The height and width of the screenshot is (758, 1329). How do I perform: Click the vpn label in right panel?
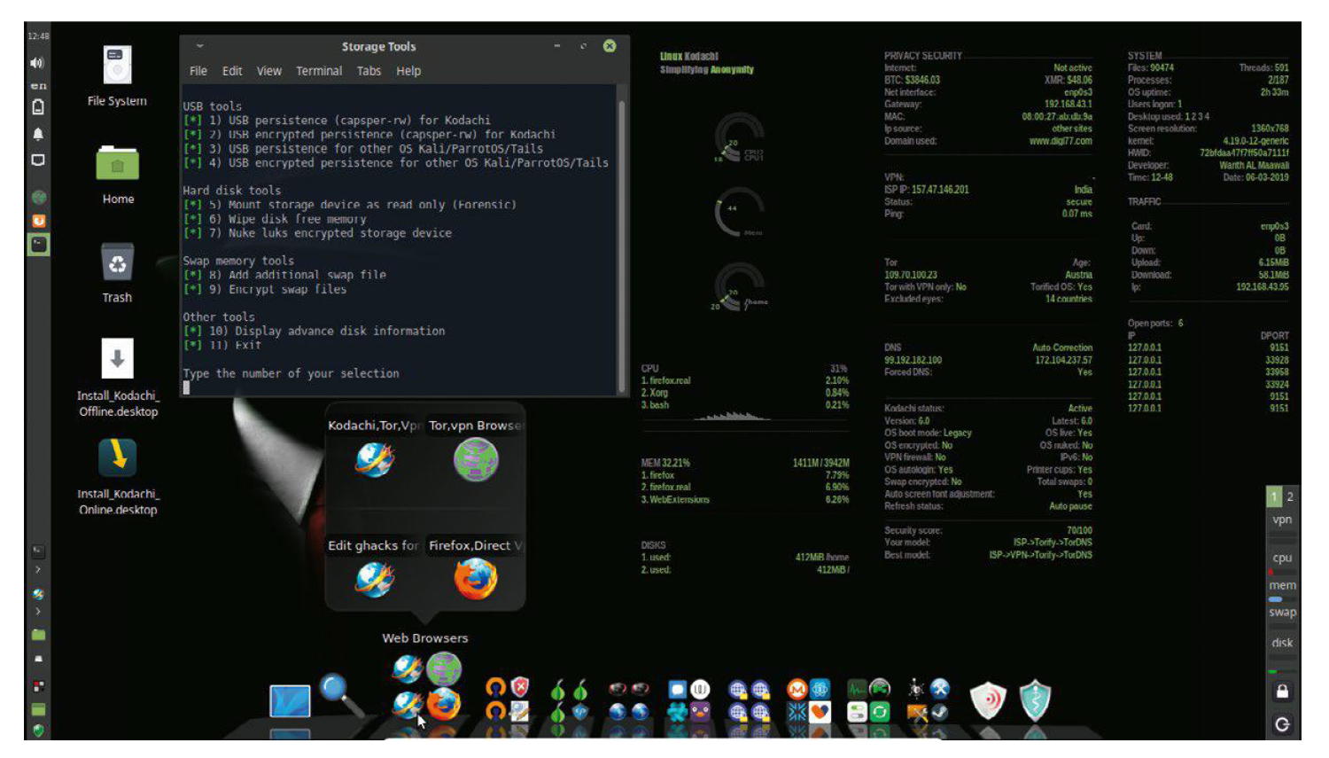(x=1282, y=520)
